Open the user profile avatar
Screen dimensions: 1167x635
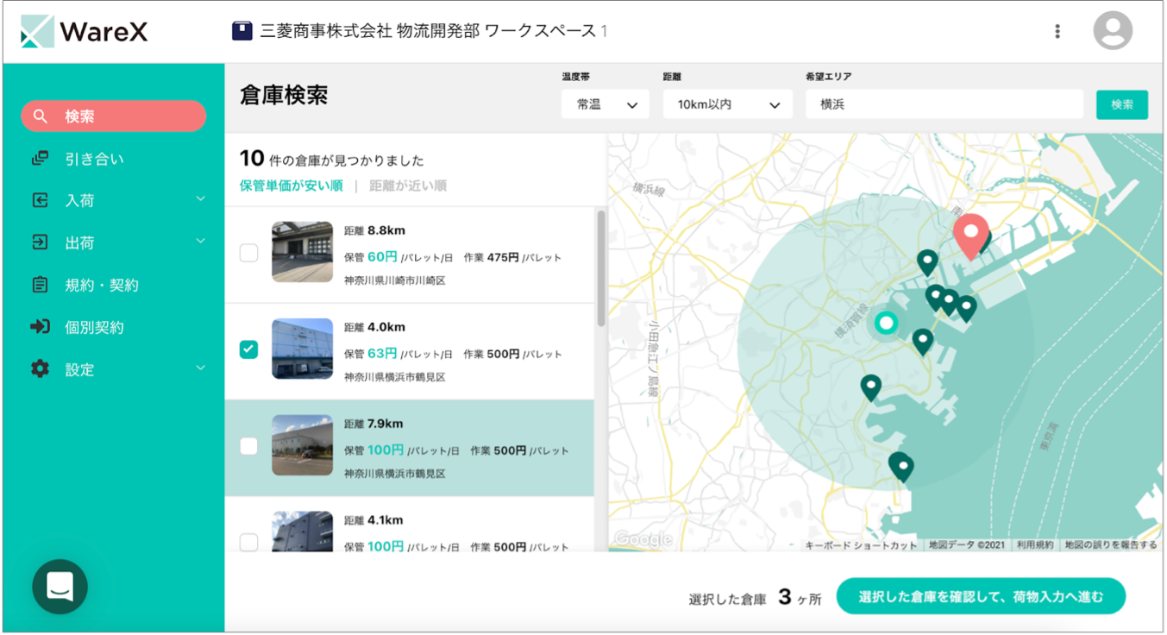tap(1112, 31)
